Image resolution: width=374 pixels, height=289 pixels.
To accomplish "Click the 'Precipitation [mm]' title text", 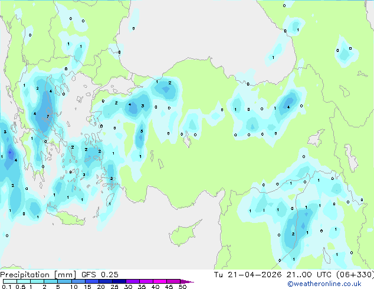I will (38, 275).
